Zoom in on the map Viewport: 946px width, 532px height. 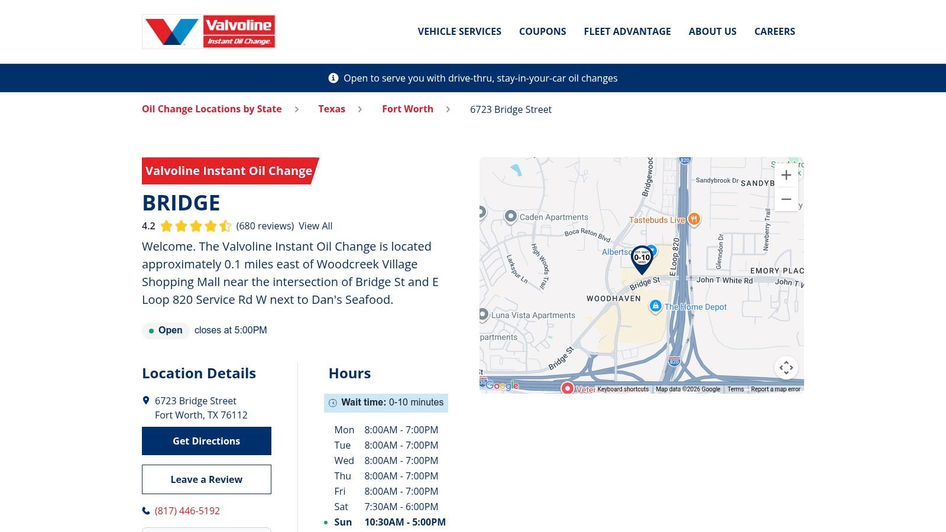(x=786, y=175)
